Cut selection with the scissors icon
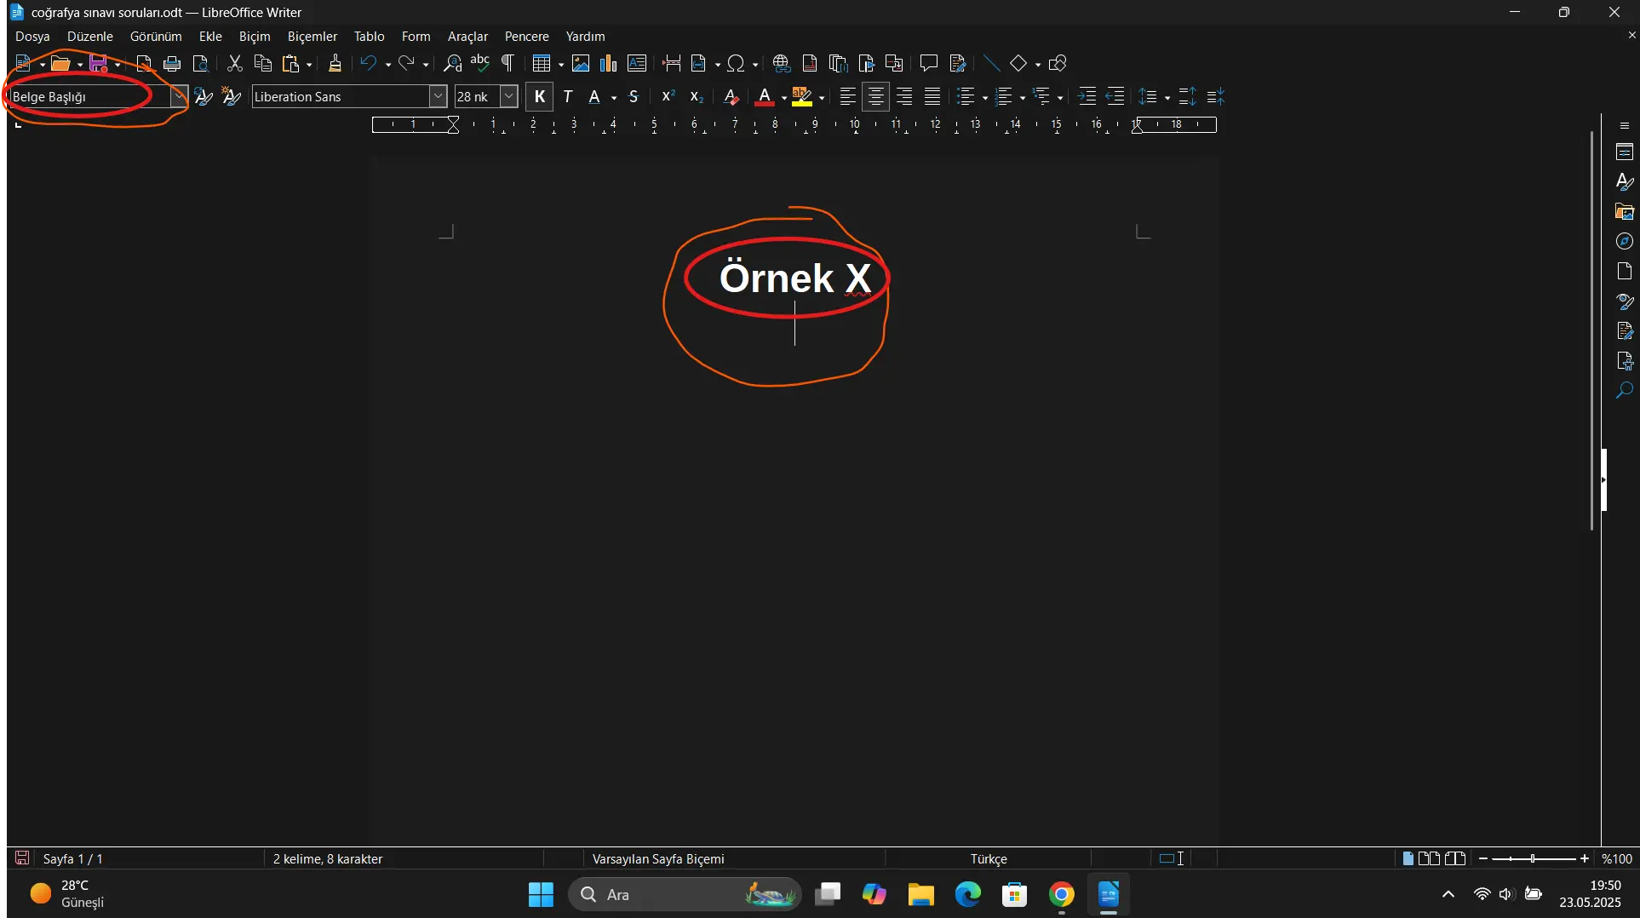 pos(235,63)
